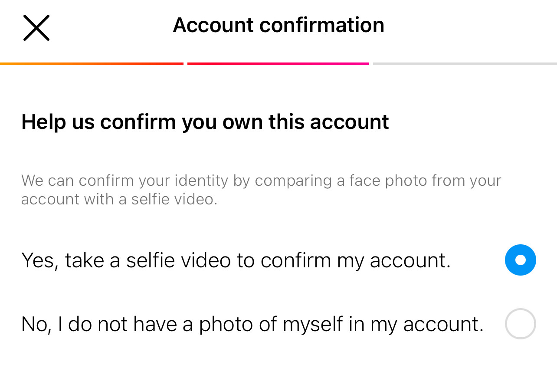This screenshot has width=557, height=378.
Task: Dismiss the dialog using the cross icon
Action: 36,28
